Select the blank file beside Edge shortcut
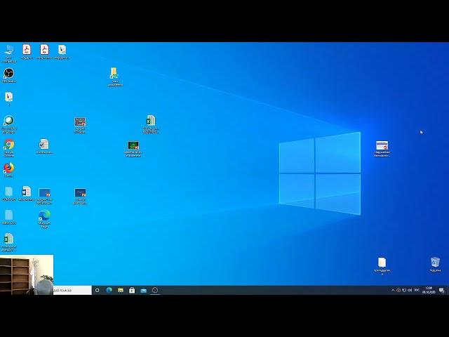This screenshot has height=337, width=449. [9, 217]
